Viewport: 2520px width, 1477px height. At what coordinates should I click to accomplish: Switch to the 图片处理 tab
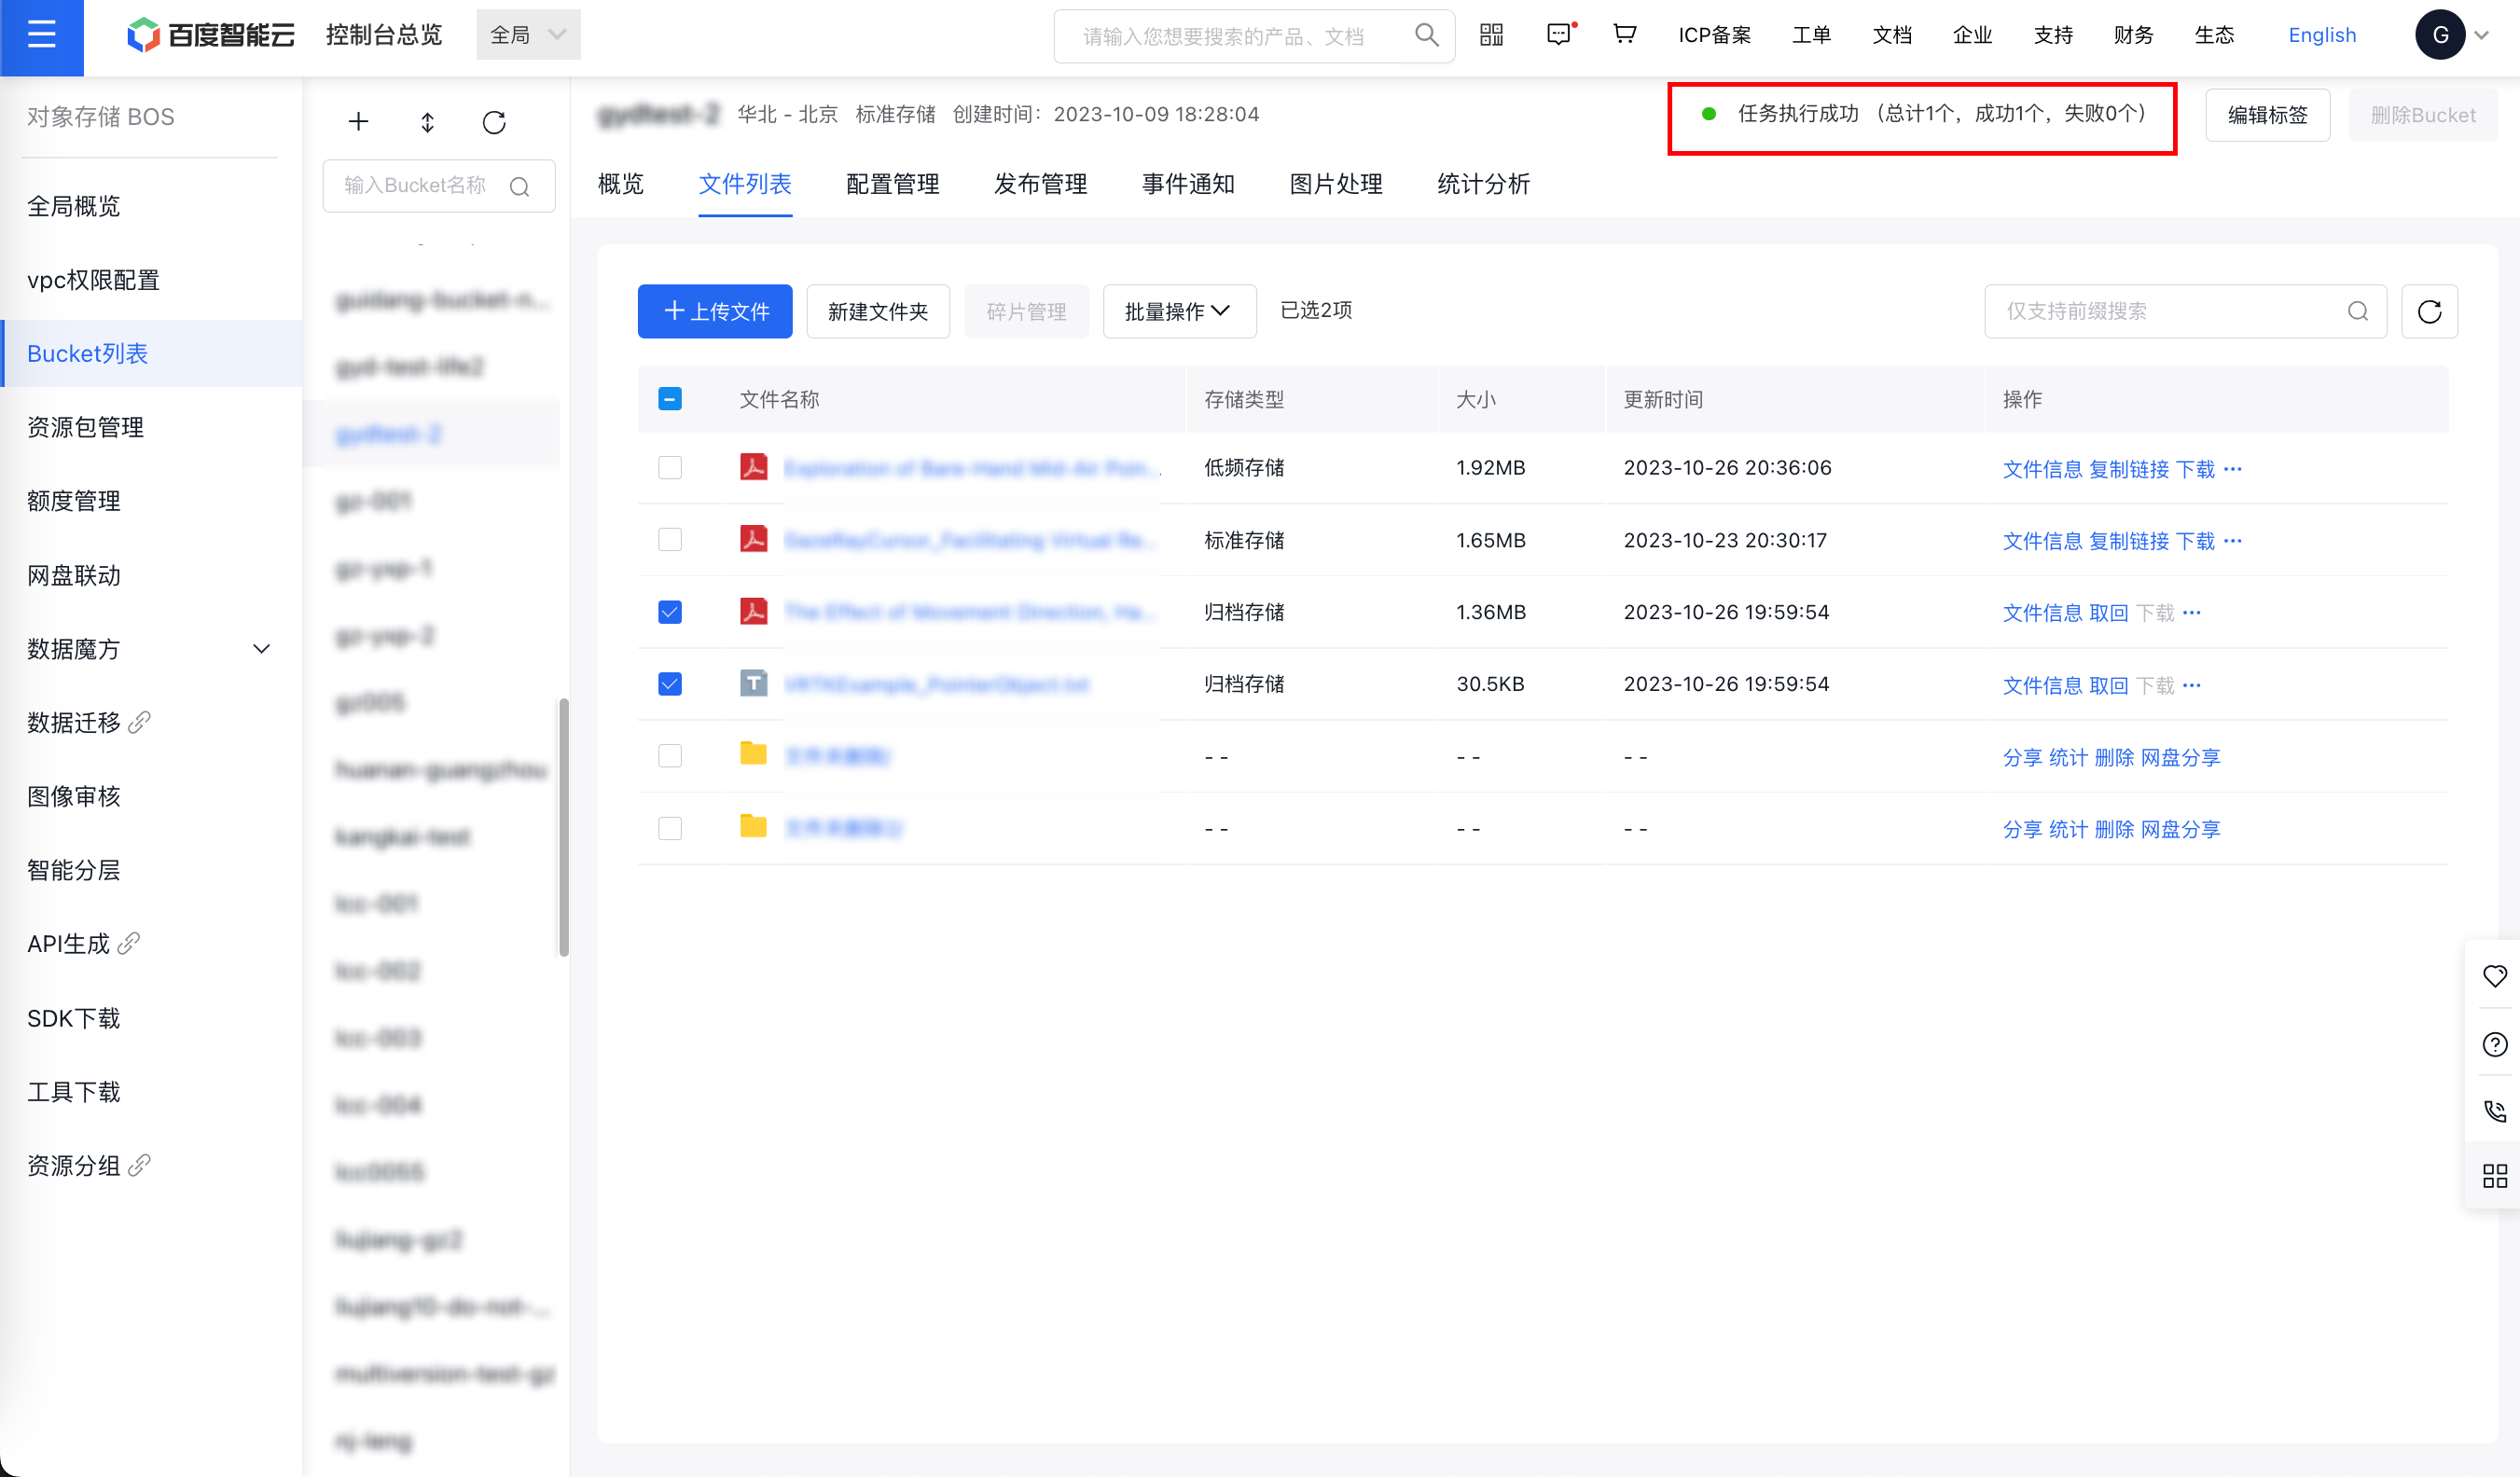[x=1336, y=184]
